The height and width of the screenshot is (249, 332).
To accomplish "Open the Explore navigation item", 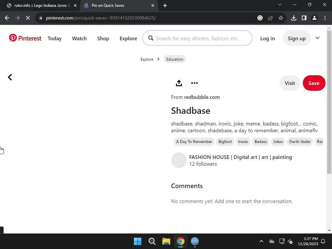I will click(128, 38).
